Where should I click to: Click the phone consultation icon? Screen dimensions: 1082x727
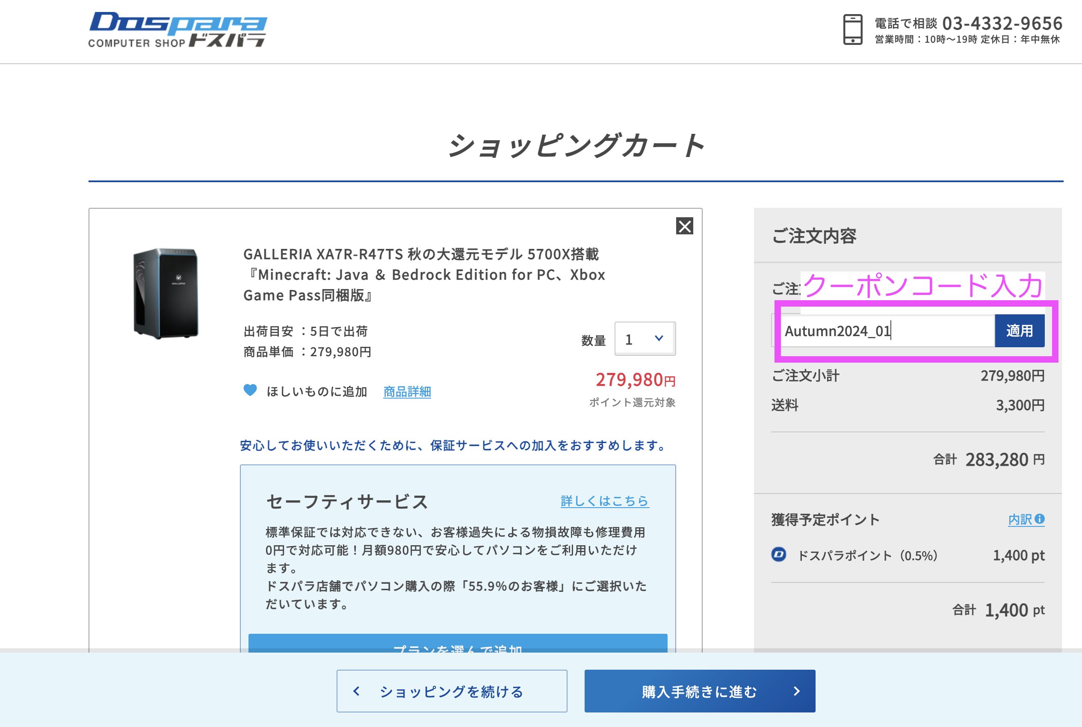(852, 30)
